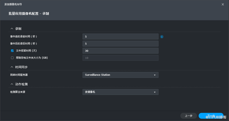Viewport: 229px width, 121px height.
Task: Open the 按摄像机 detection source dropdown
Action: pos(120,92)
